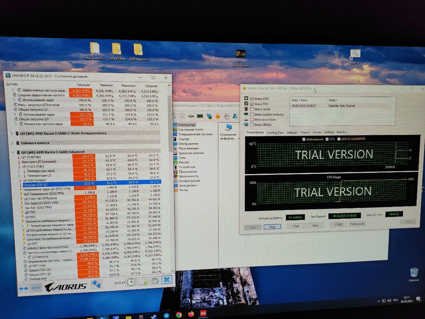The image size is (425, 319).
Task: Open Epic Games launcher from the taskbar
Action: (141, 317)
